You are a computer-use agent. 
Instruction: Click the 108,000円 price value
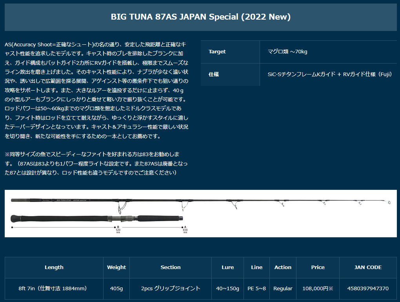(318, 289)
